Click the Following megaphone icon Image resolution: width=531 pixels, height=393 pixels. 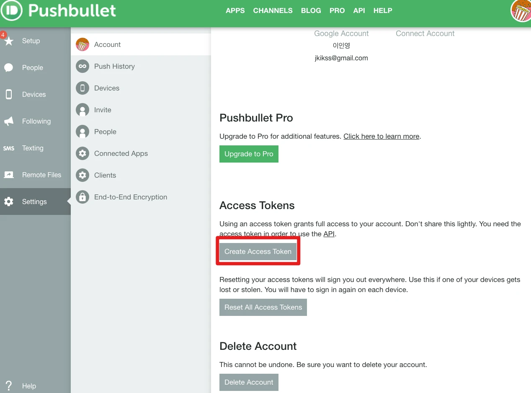click(9, 121)
